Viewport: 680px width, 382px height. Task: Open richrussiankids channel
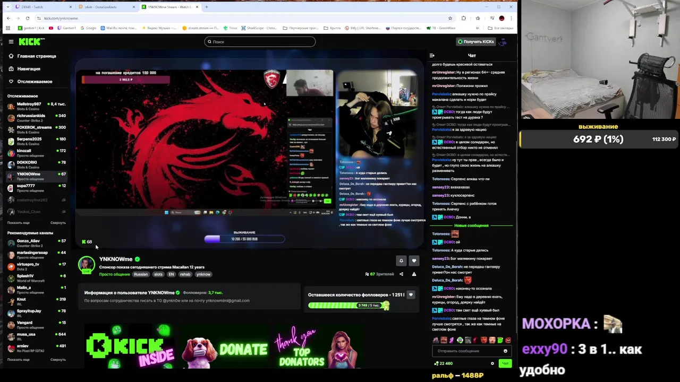pos(36,117)
